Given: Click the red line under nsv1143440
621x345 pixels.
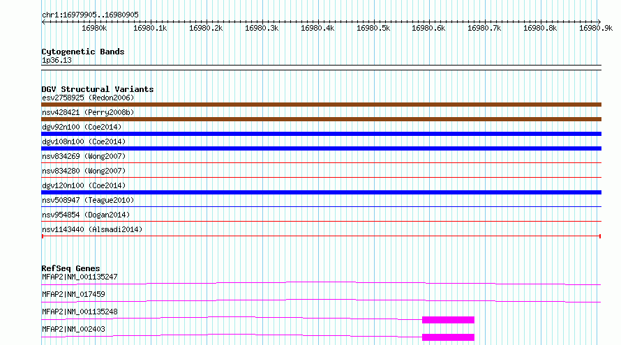Looking at the screenshot, I should [x=321, y=236].
